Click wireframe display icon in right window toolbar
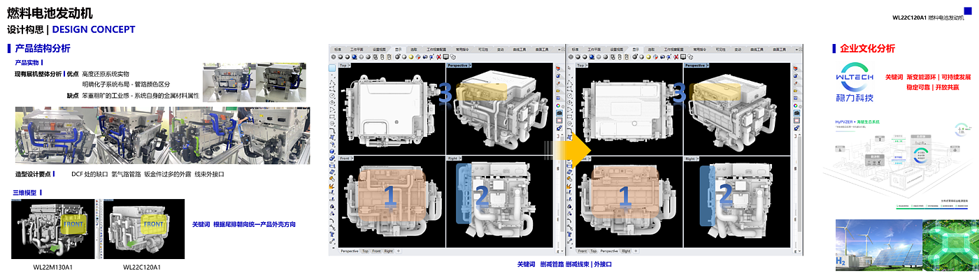 (x=571, y=57)
